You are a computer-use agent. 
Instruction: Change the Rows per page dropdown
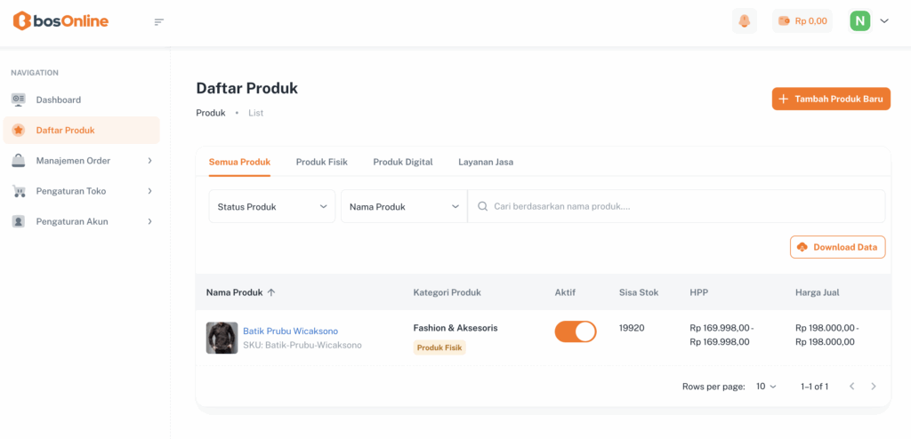pos(766,387)
